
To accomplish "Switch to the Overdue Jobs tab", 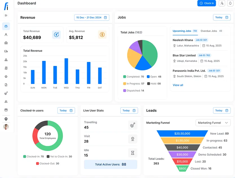I will coord(211,31).
